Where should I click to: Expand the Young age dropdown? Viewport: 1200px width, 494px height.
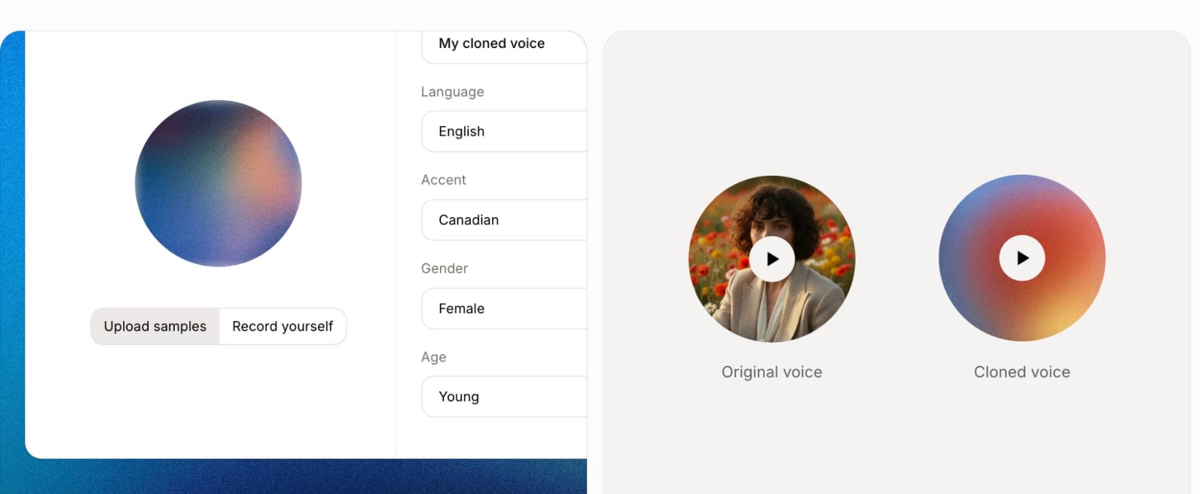(503, 397)
